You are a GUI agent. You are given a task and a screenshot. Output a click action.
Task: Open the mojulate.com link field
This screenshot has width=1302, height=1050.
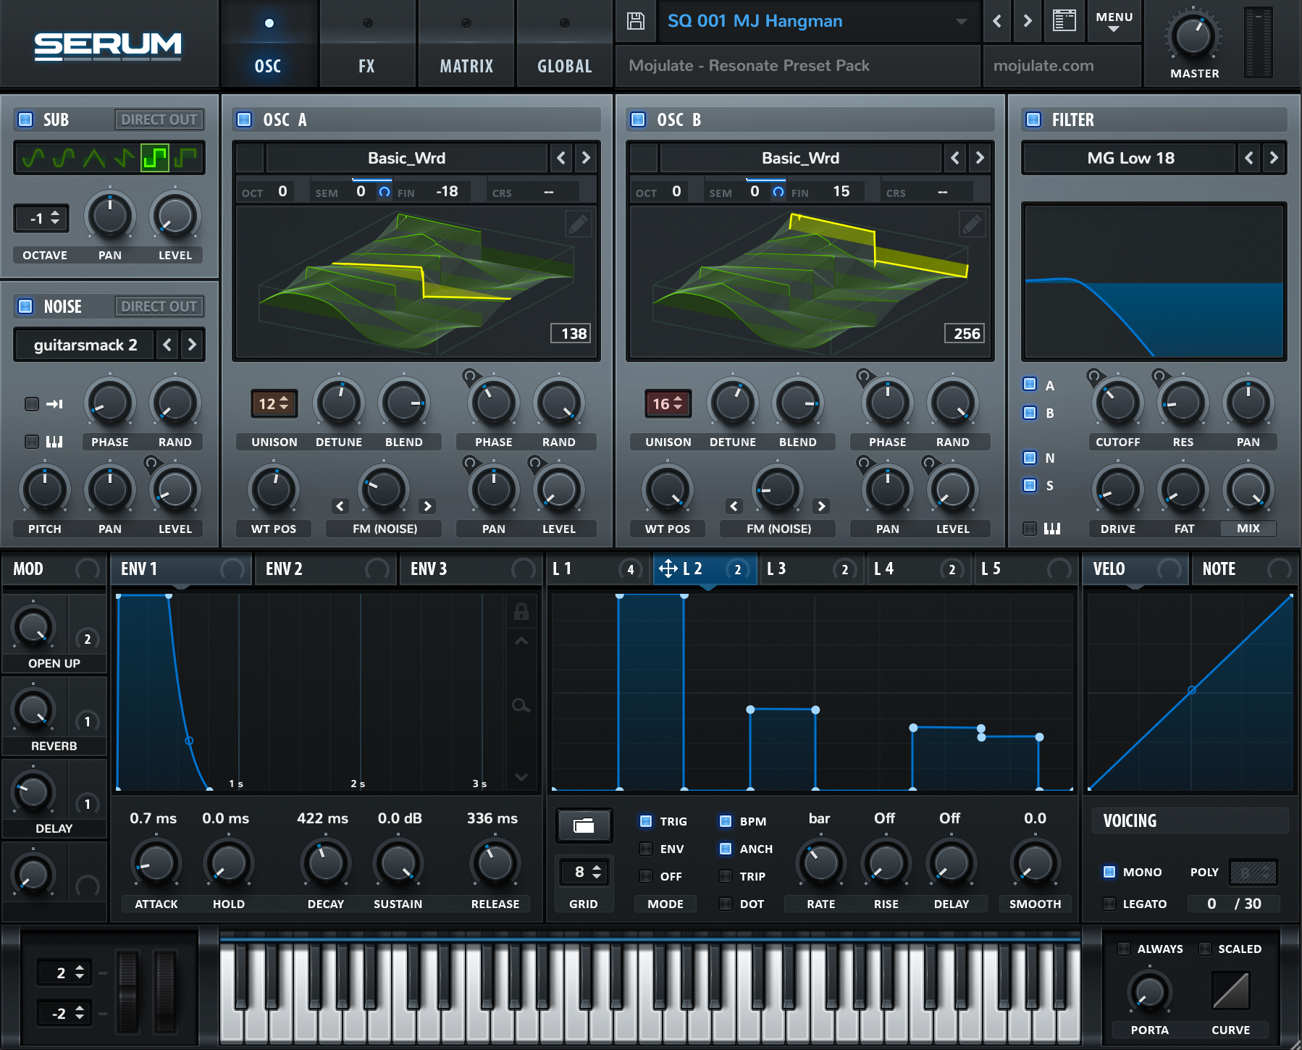1062,66
